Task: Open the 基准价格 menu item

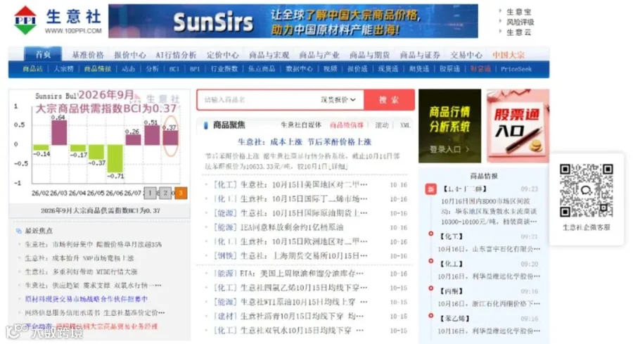Action: point(88,55)
